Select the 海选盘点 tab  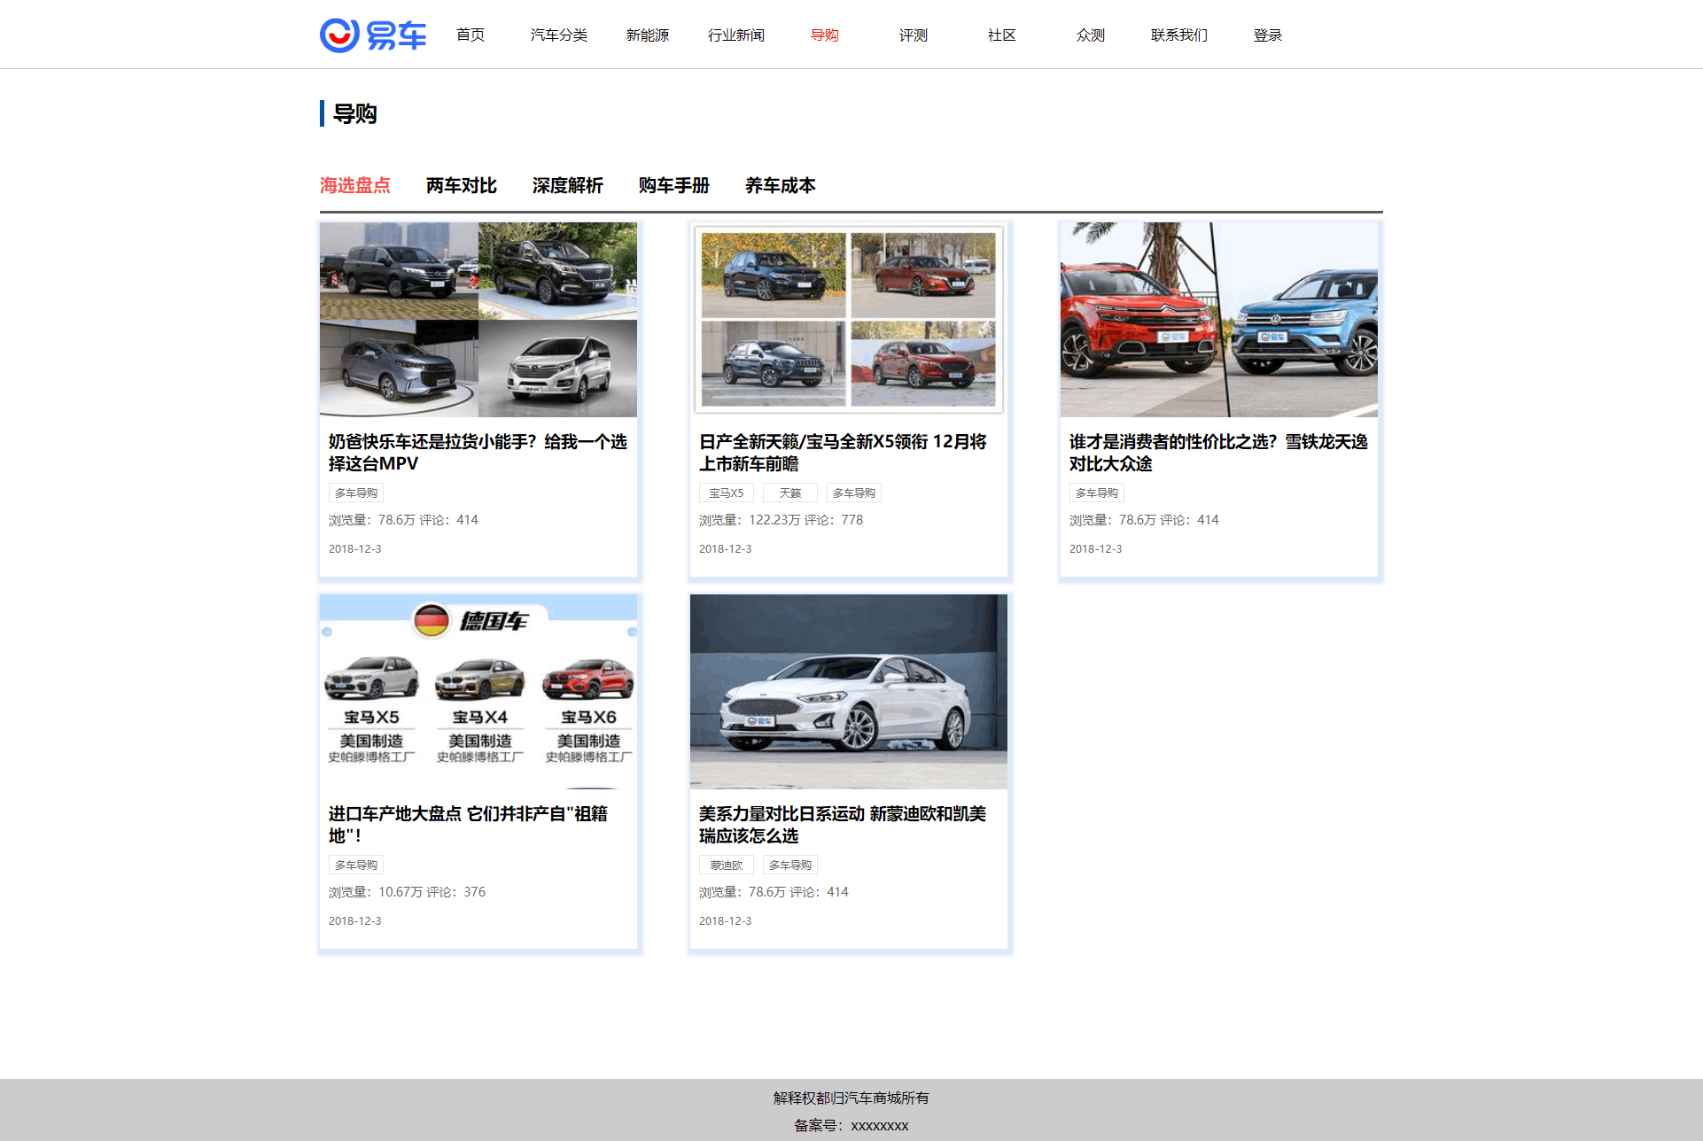click(355, 185)
